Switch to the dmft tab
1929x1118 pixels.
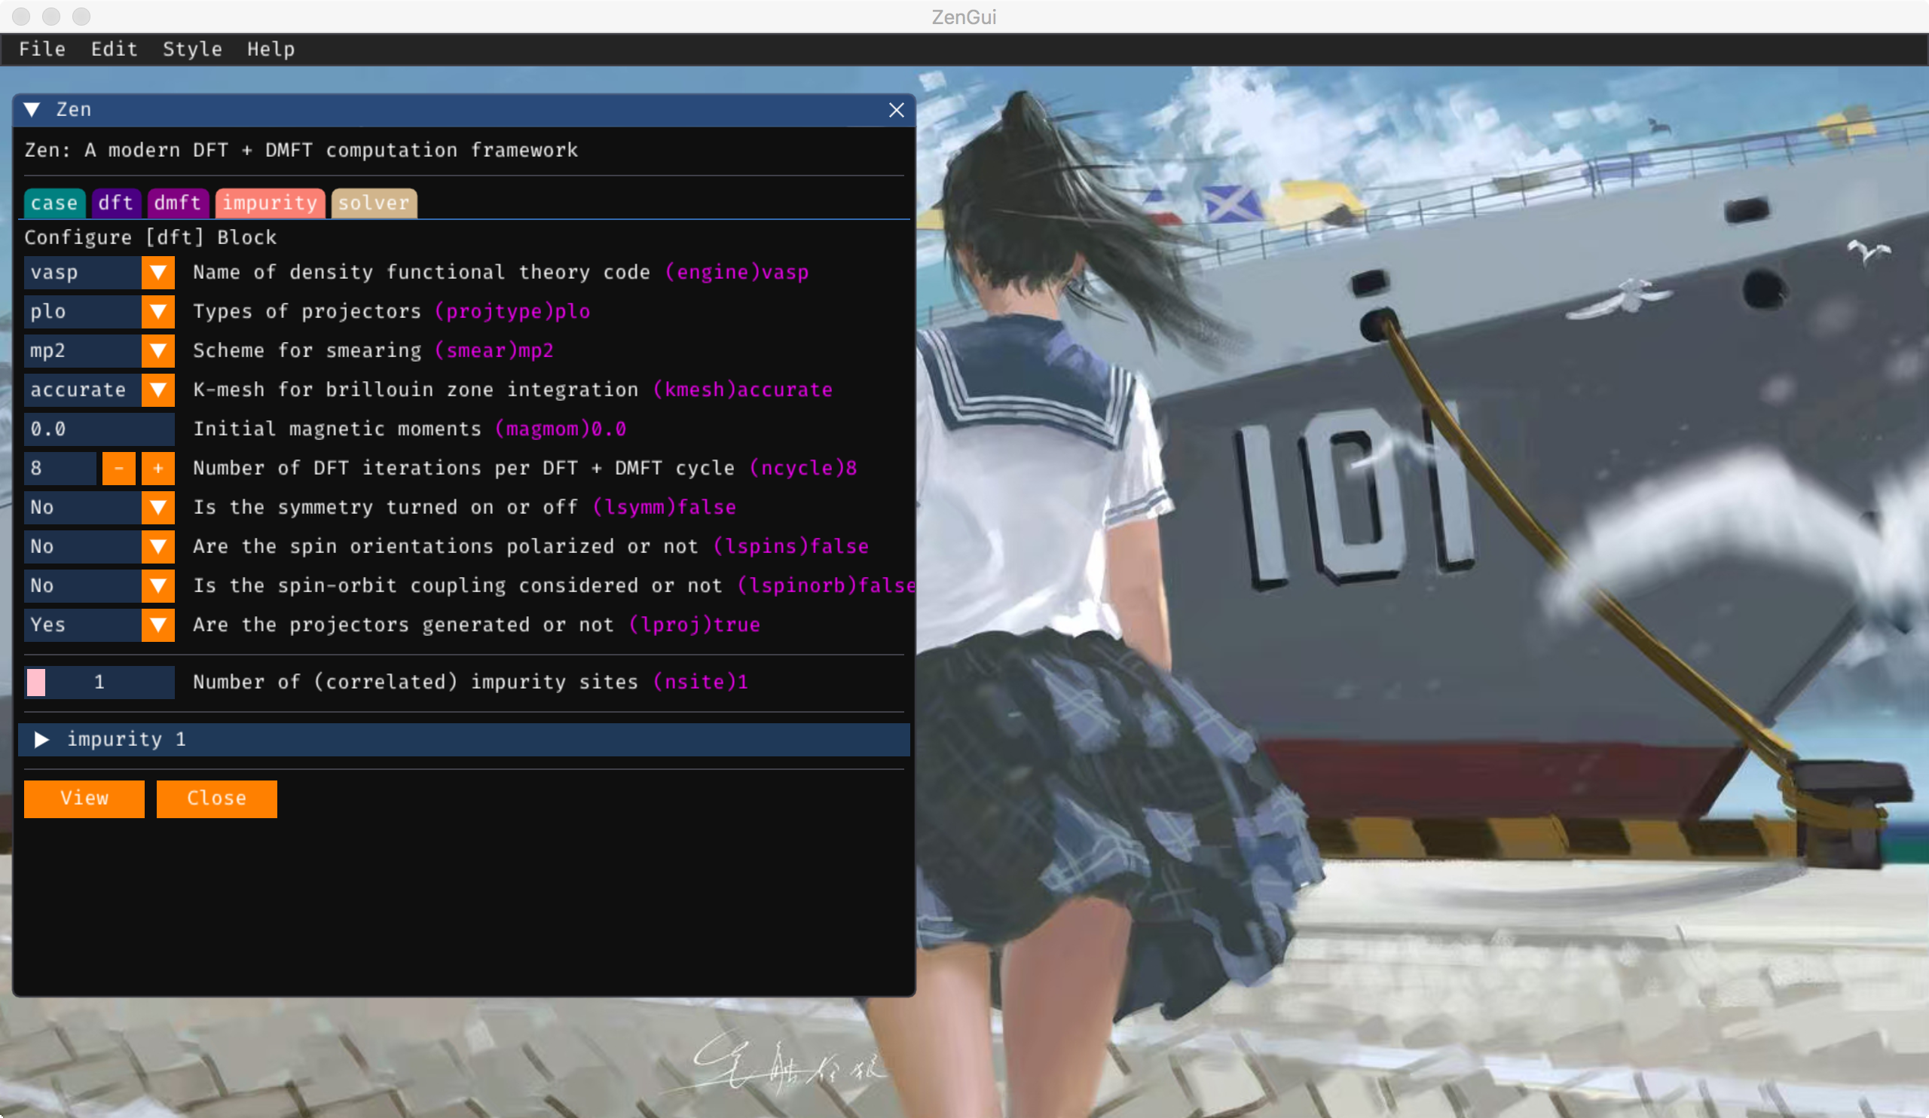tap(178, 203)
